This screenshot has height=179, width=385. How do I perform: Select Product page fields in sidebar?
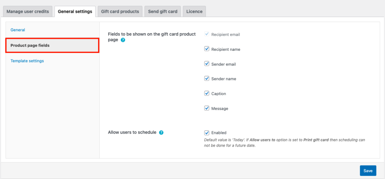(x=30, y=46)
